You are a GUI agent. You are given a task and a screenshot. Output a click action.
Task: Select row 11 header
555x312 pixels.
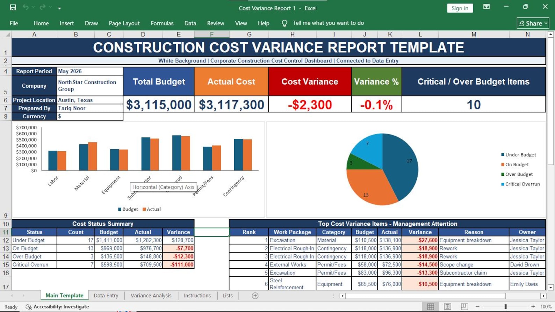tap(6, 232)
